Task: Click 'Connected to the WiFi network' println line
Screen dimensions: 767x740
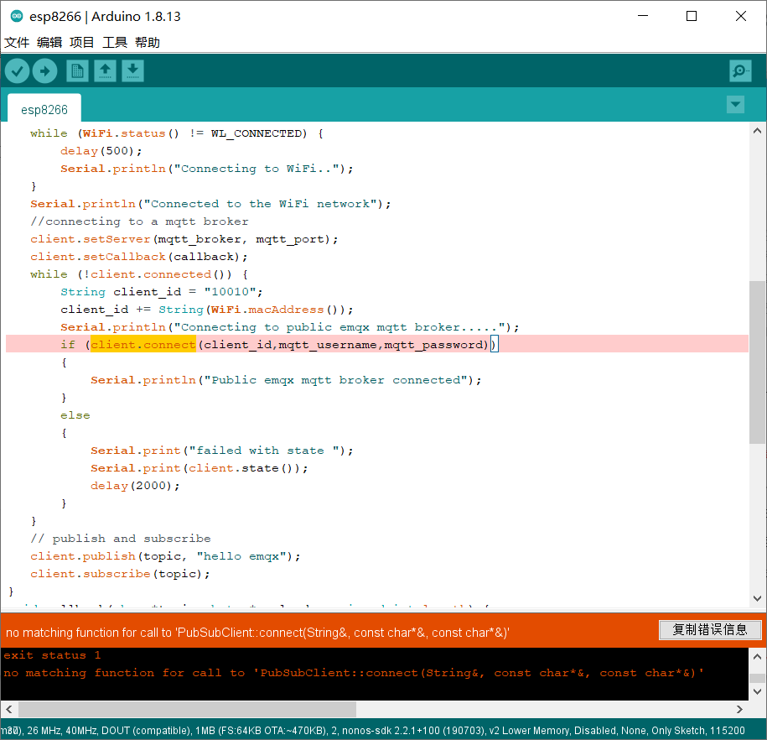Action: pos(210,204)
